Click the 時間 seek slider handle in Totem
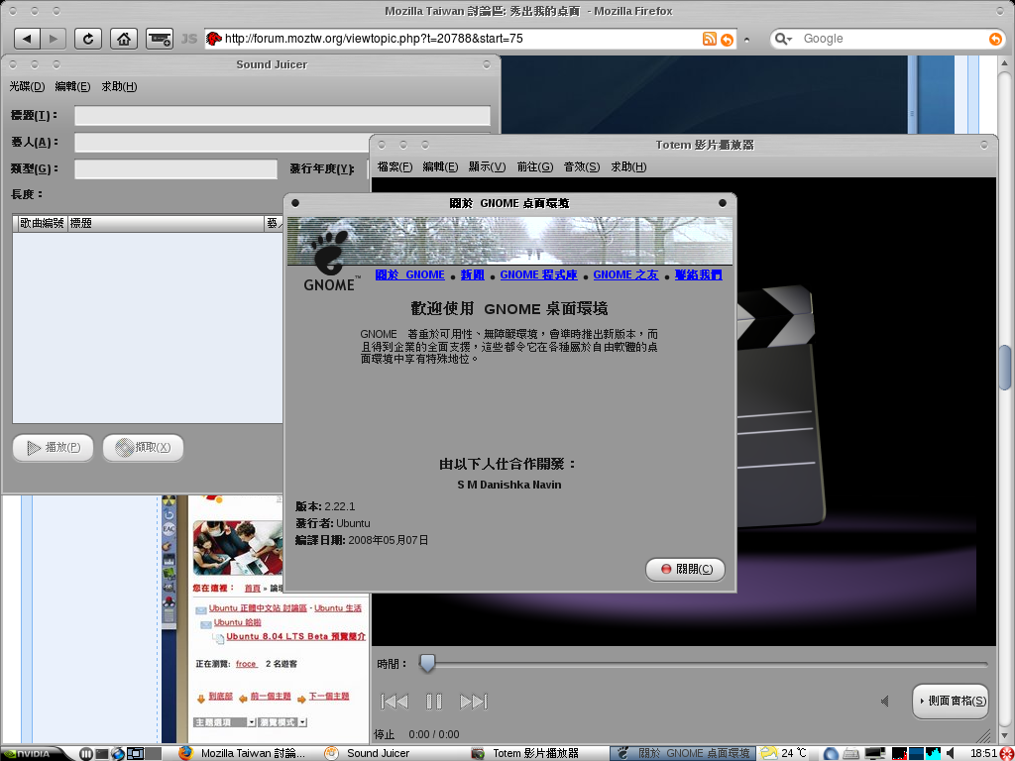1015x761 pixels. click(426, 663)
